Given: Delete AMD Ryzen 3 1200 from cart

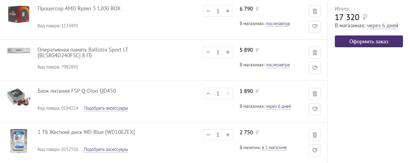Looking at the screenshot, I should (x=315, y=12).
